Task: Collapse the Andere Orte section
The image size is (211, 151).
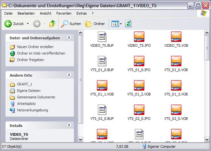Action: point(69,75)
